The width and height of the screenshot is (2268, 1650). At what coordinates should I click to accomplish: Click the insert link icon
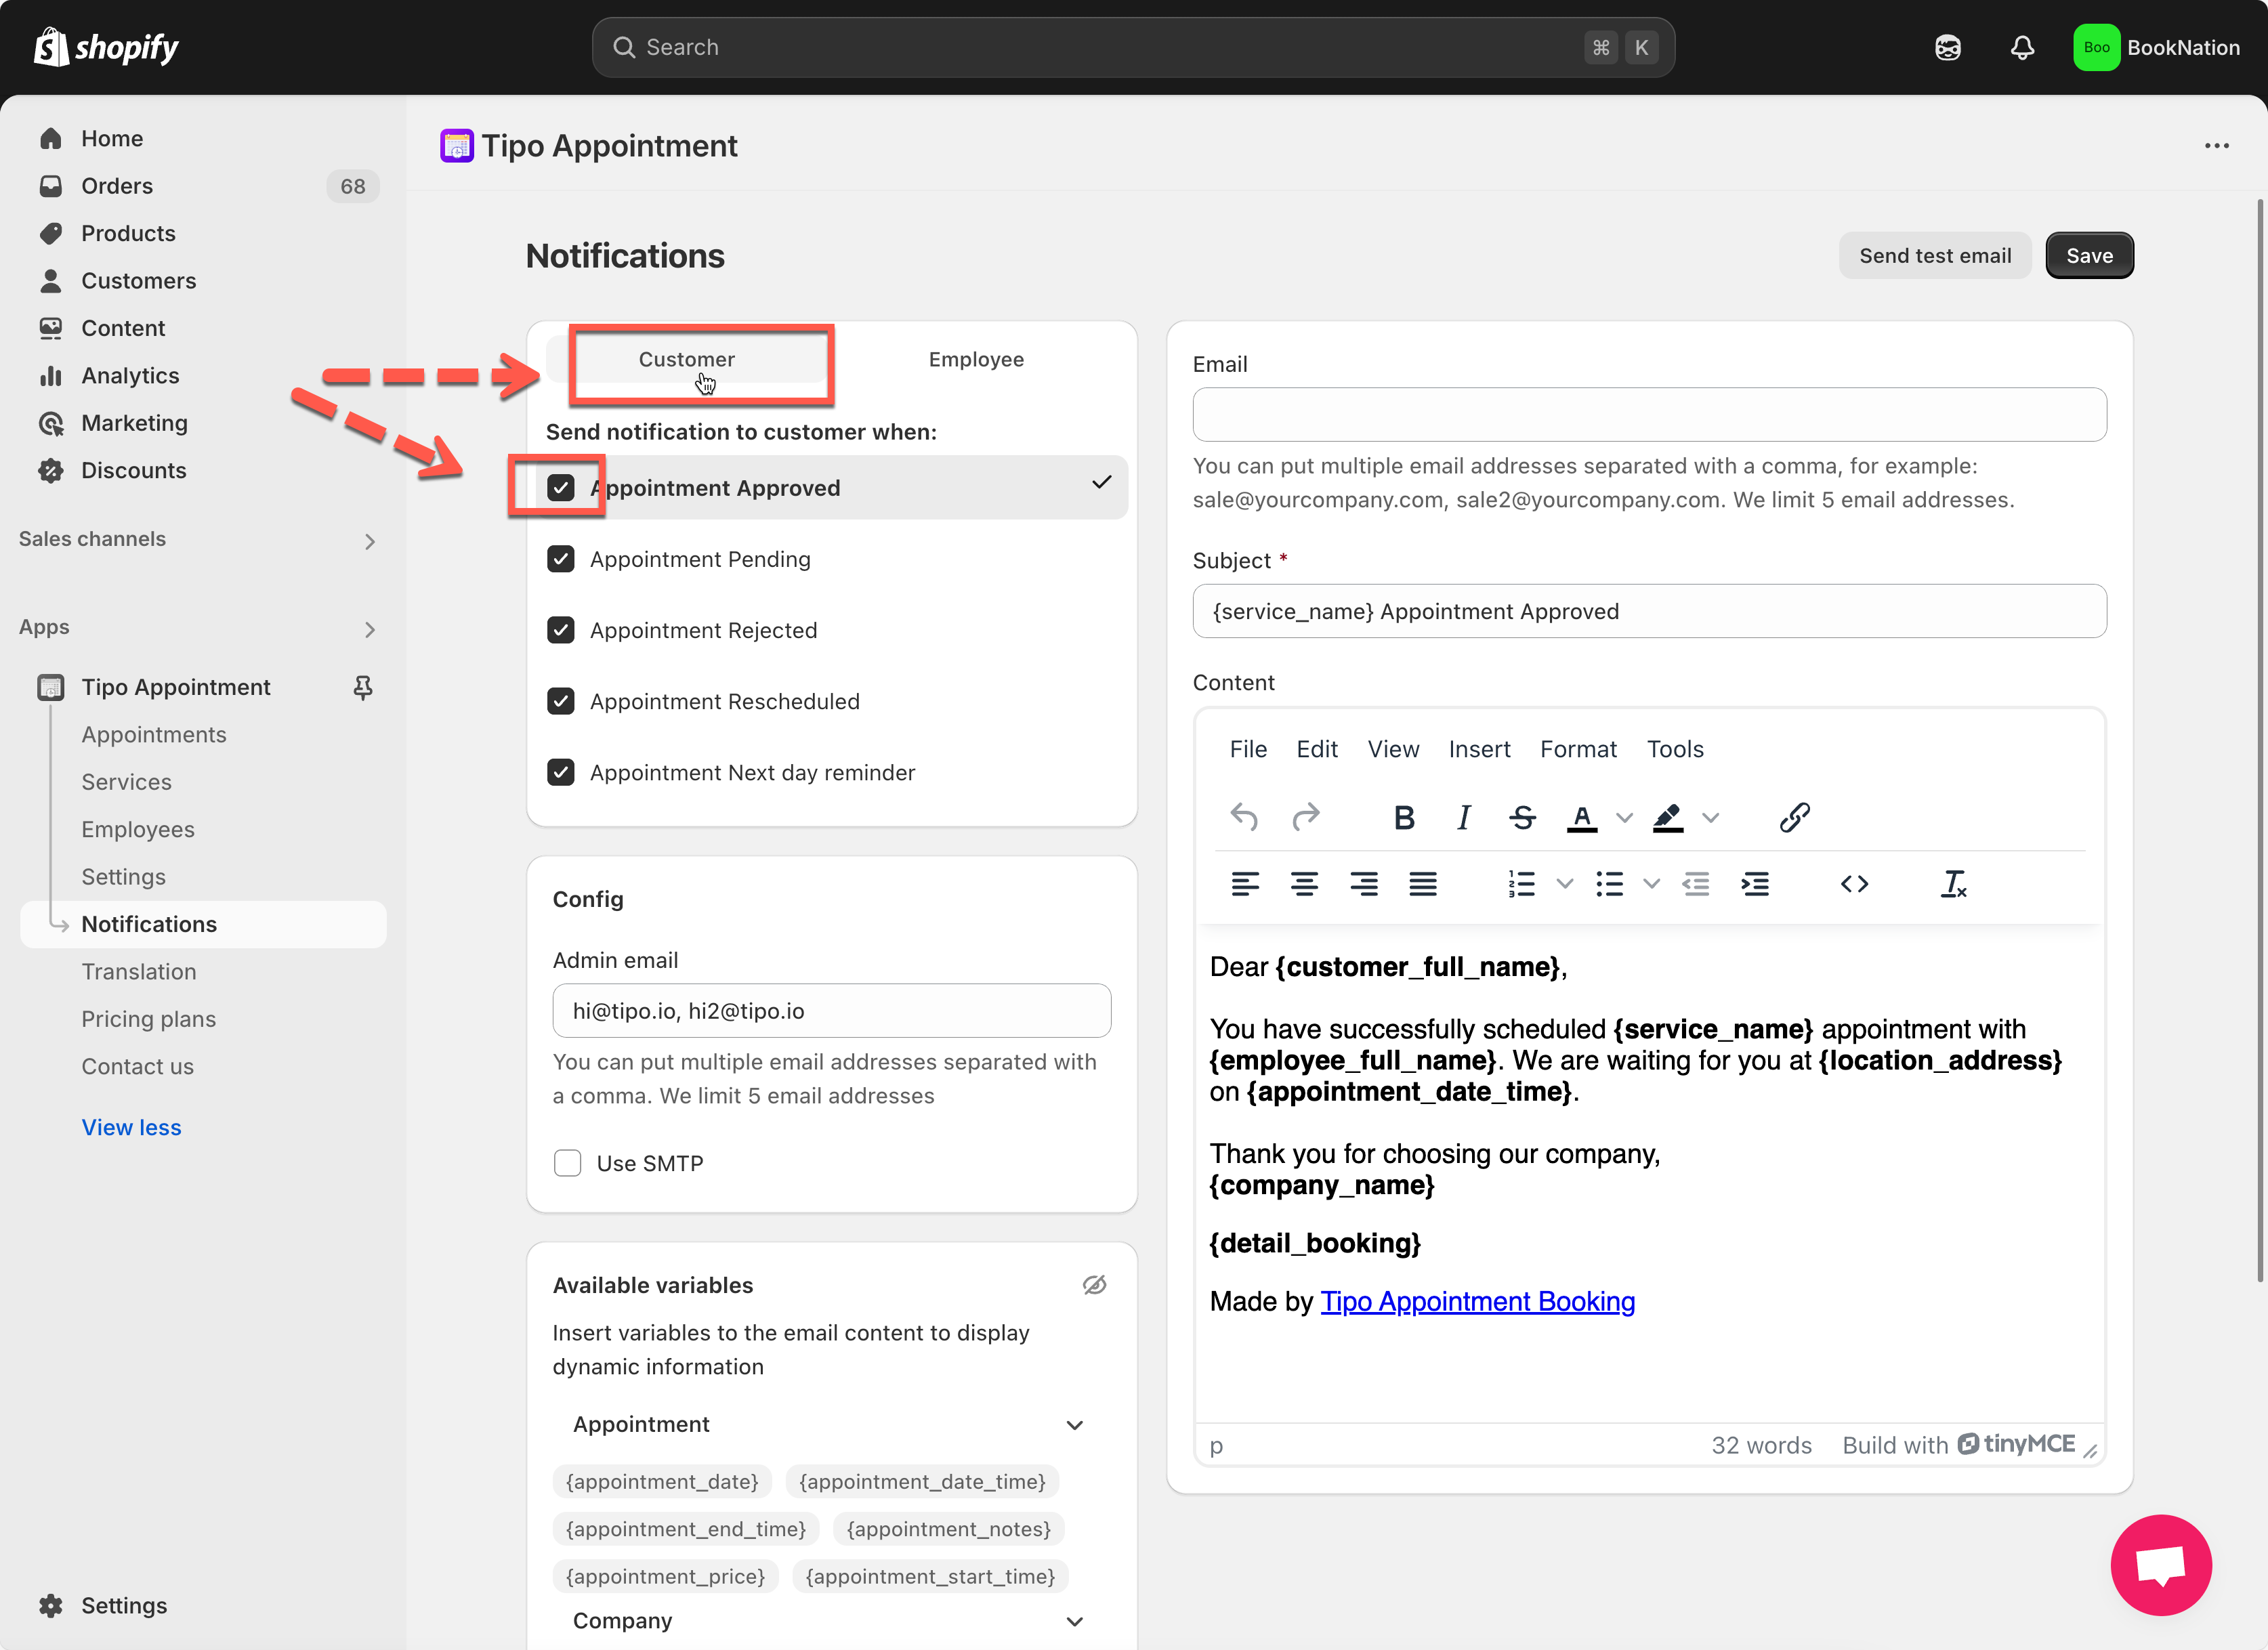point(1794,817)
